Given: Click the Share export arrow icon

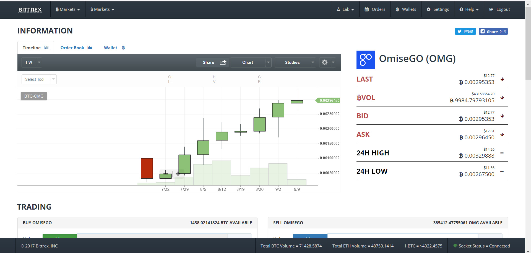Looking at the screenshot, I should click(x=223, y=62).
